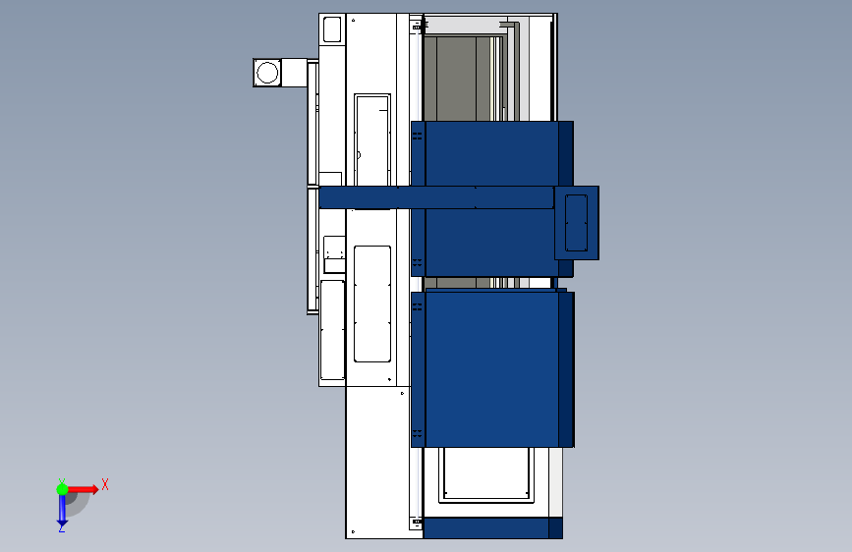Image resolution: width=852 pixels, height=552 pixels.
Task: Click the green Y axis dot at triad origin
Action: tap(62, 489)
